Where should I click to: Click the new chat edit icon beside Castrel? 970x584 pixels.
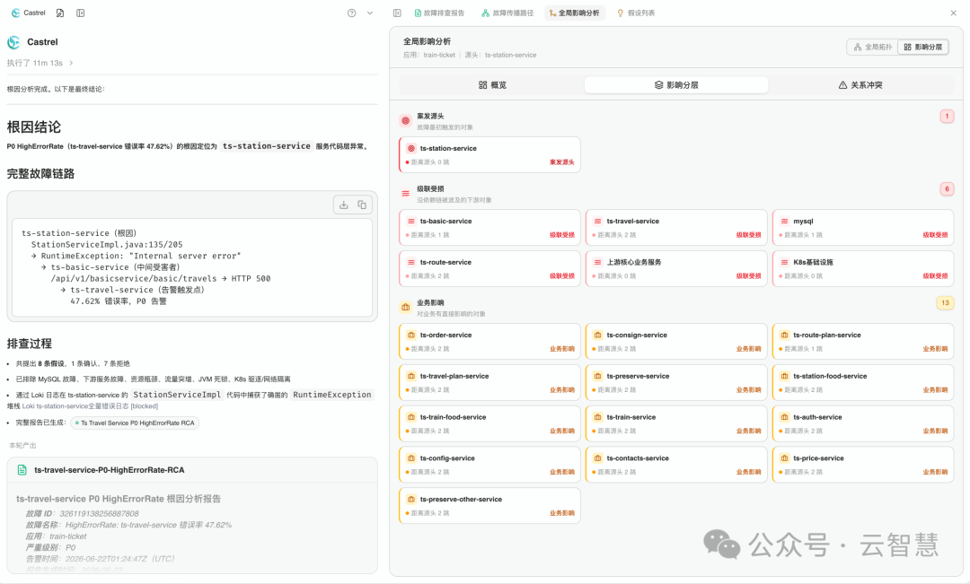tap(60, 13)
